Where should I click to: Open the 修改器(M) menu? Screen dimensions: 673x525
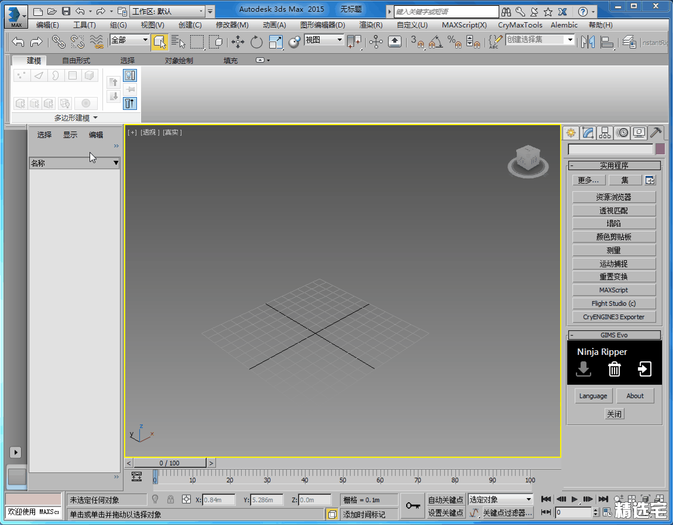[232, 25]
